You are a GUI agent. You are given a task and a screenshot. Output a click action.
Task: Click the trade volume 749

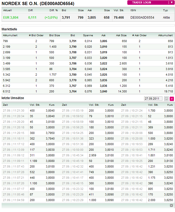(x=91, y=172)
